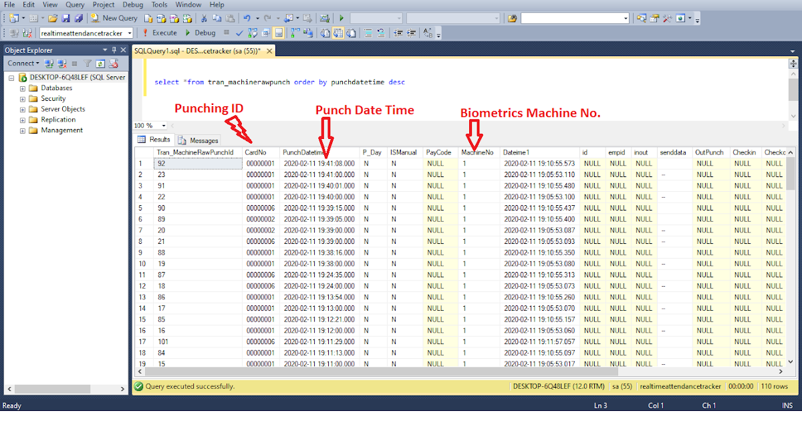Select the first row in the results grid
802x421 pixels.
(x=141, y=162)
